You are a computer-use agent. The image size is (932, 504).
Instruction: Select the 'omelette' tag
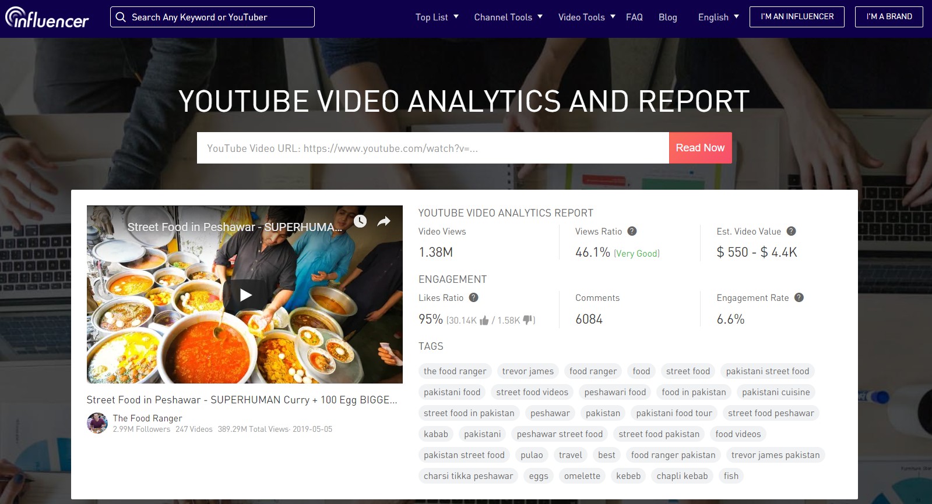[582, 476]
